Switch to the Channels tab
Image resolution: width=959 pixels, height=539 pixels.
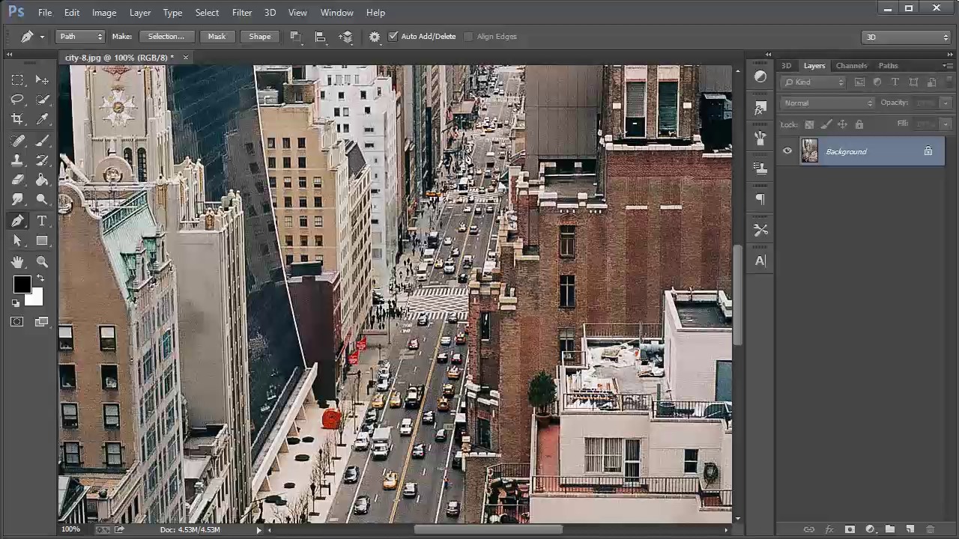(x=851, y=66)
